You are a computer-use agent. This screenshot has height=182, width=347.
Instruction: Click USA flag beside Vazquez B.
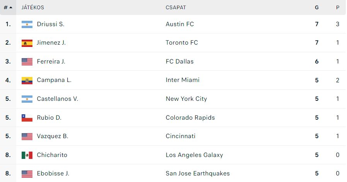[27, 137]
